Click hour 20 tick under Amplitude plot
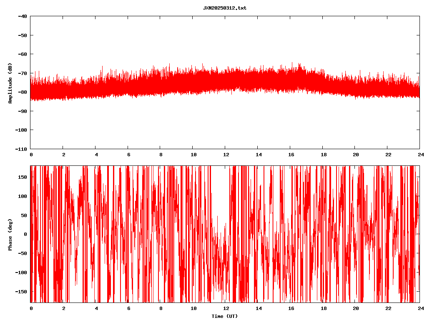Screen dimensions: 427x320 [x=356, y=155]
